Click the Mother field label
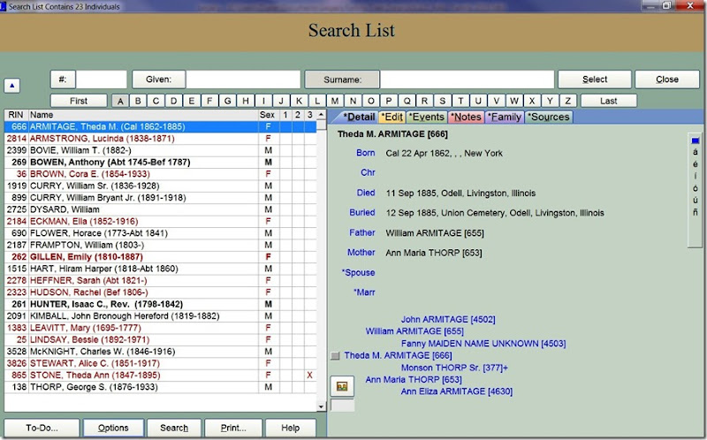 [x=361, y=253]
